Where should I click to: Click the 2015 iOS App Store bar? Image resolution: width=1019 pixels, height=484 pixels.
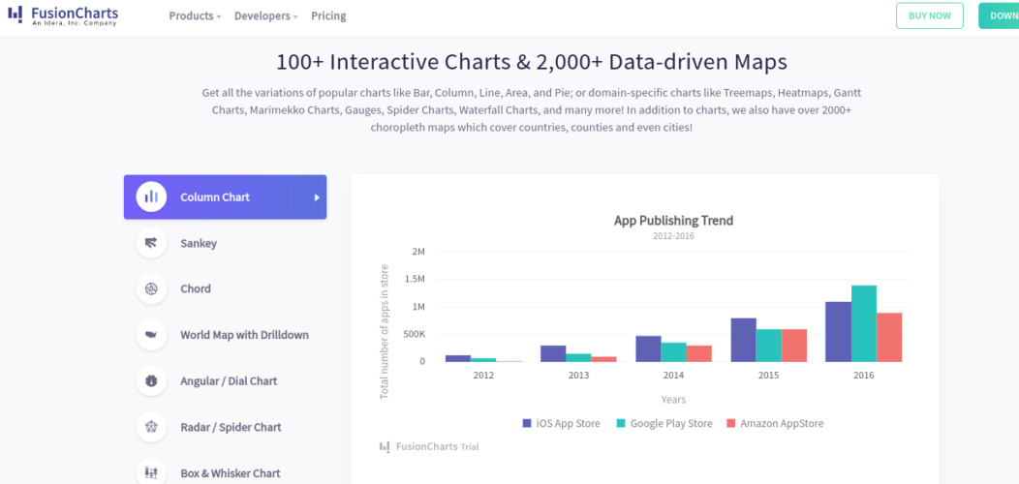tap(744, 340)
